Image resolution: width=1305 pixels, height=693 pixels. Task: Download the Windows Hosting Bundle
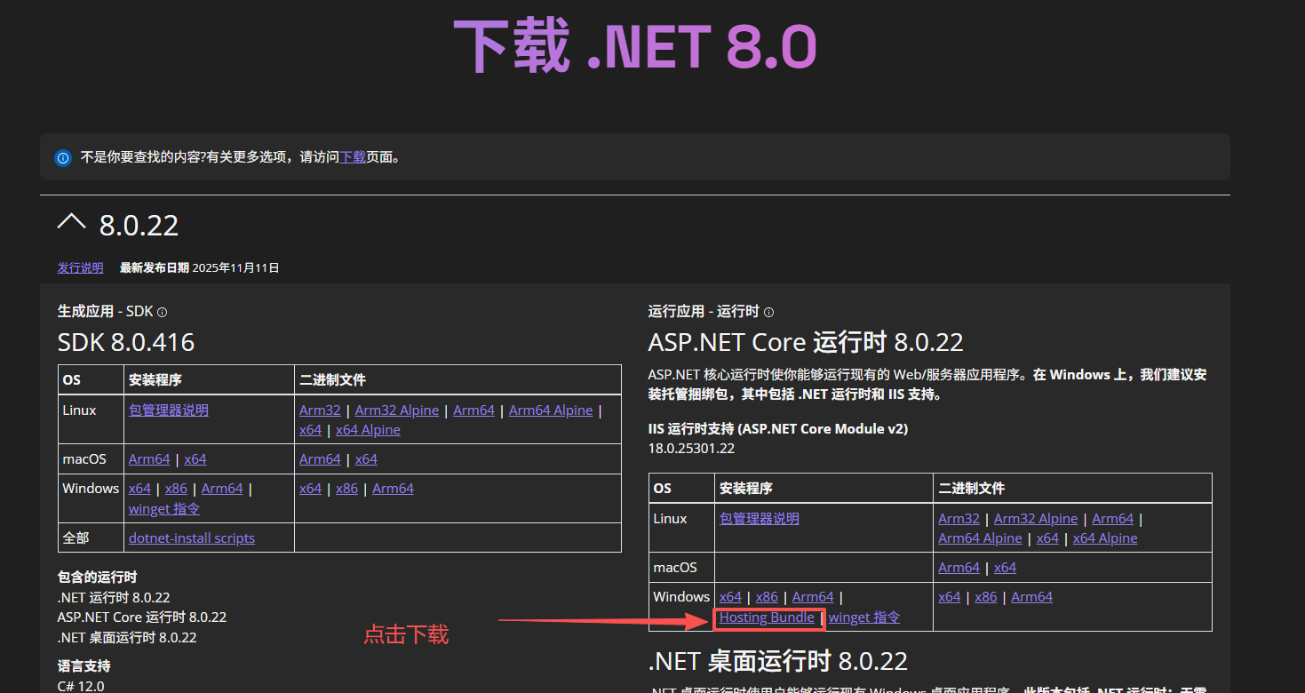tap(767, 617)
